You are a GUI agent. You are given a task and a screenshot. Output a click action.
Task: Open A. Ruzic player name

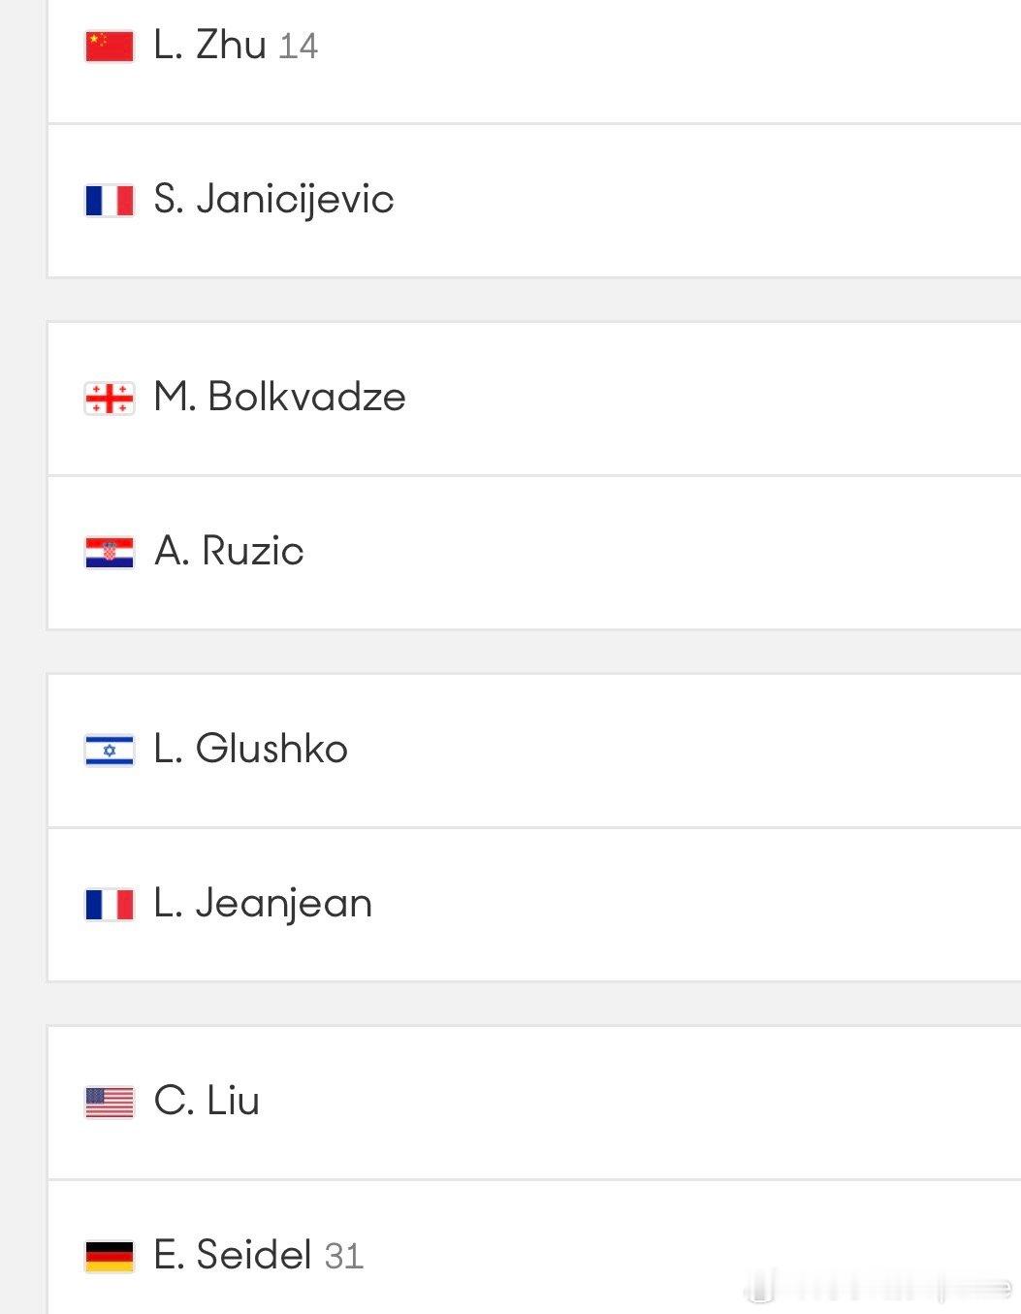pyautogui.click(x=229, y=552)
